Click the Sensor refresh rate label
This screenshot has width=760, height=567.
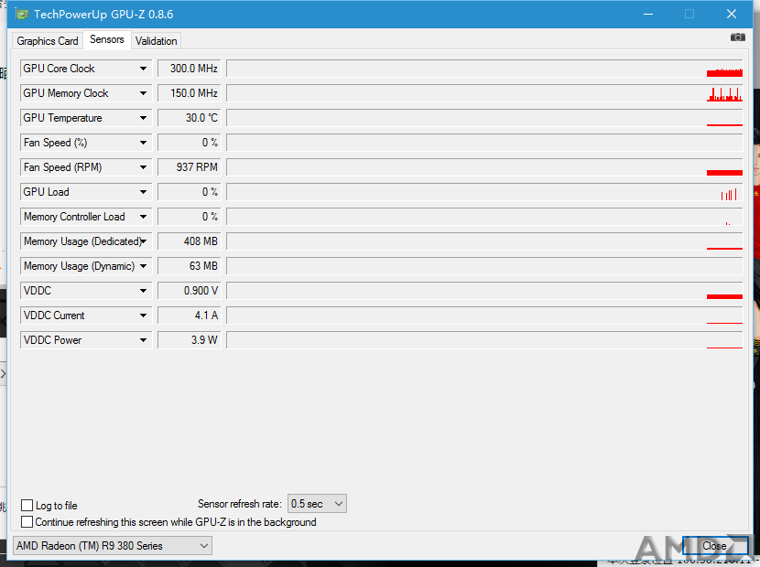click(x=239, y=504)
